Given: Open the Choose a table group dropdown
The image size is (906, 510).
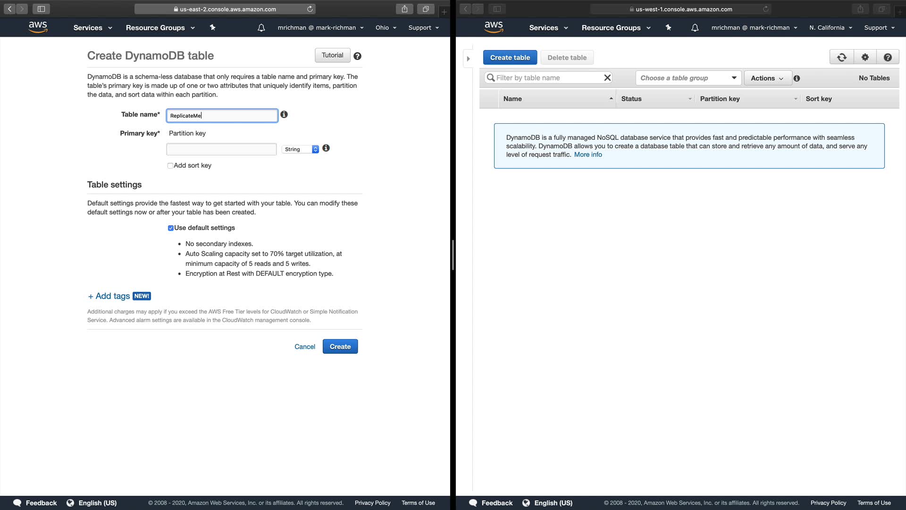Looking at the screenshot, I should (x=688, y=78).
